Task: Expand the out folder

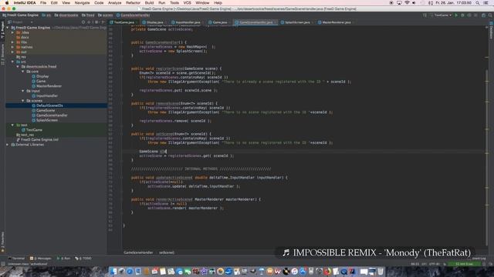Action: [12, 52]
